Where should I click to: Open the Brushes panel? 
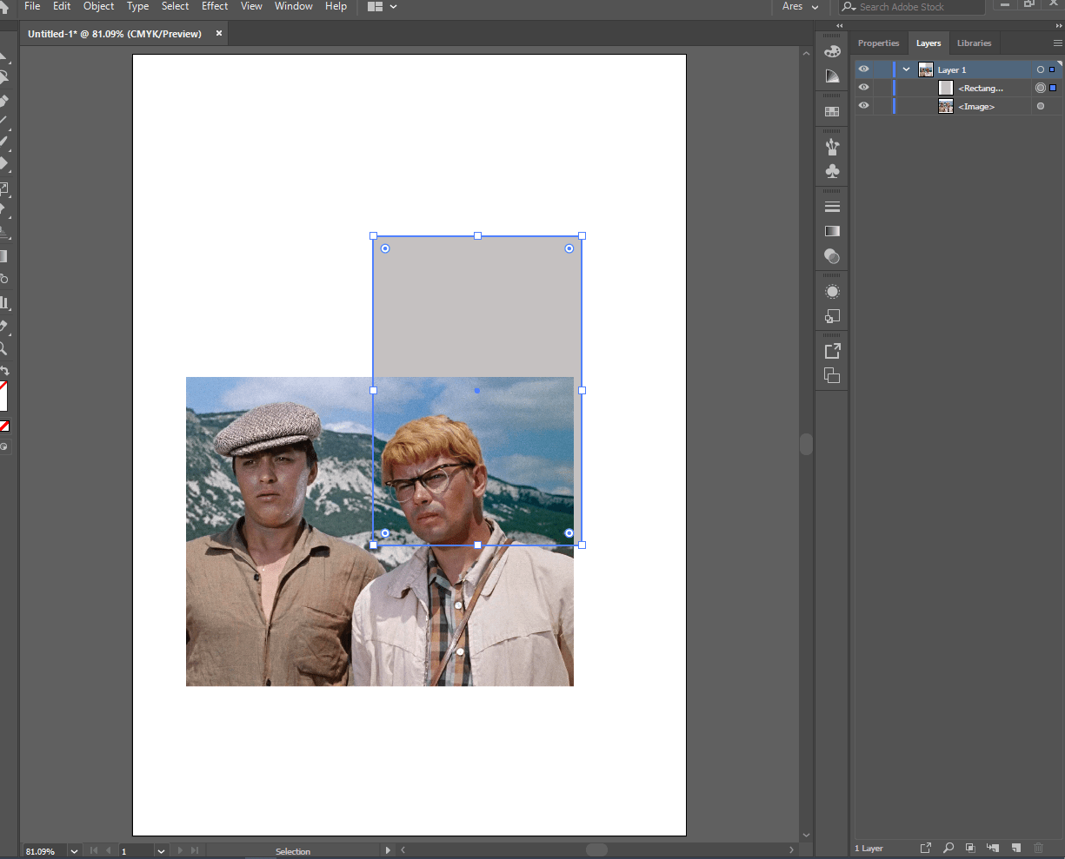pyautogui.click(x=832, y=146)
